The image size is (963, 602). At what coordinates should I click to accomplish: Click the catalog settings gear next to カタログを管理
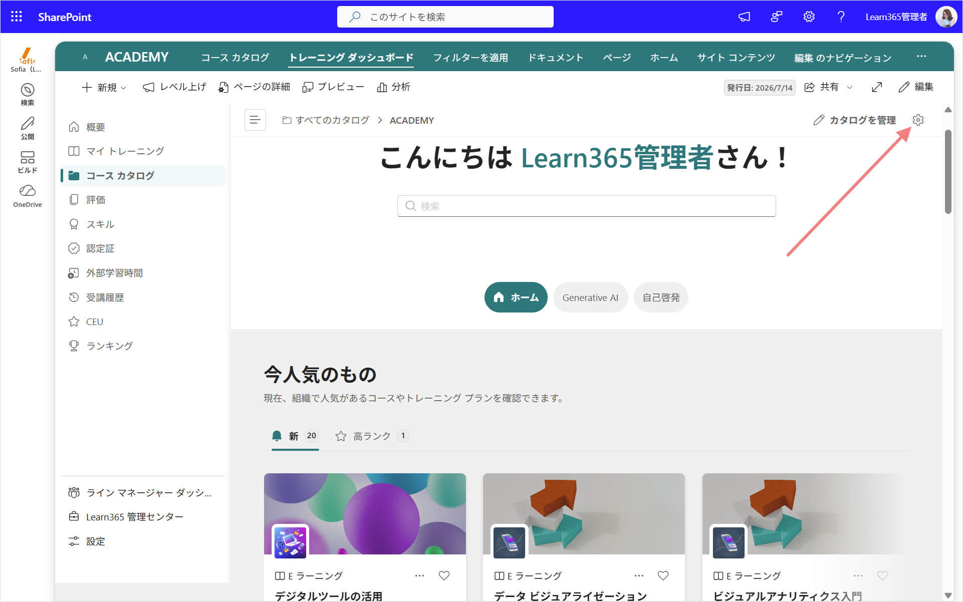[x=918, y=120]
